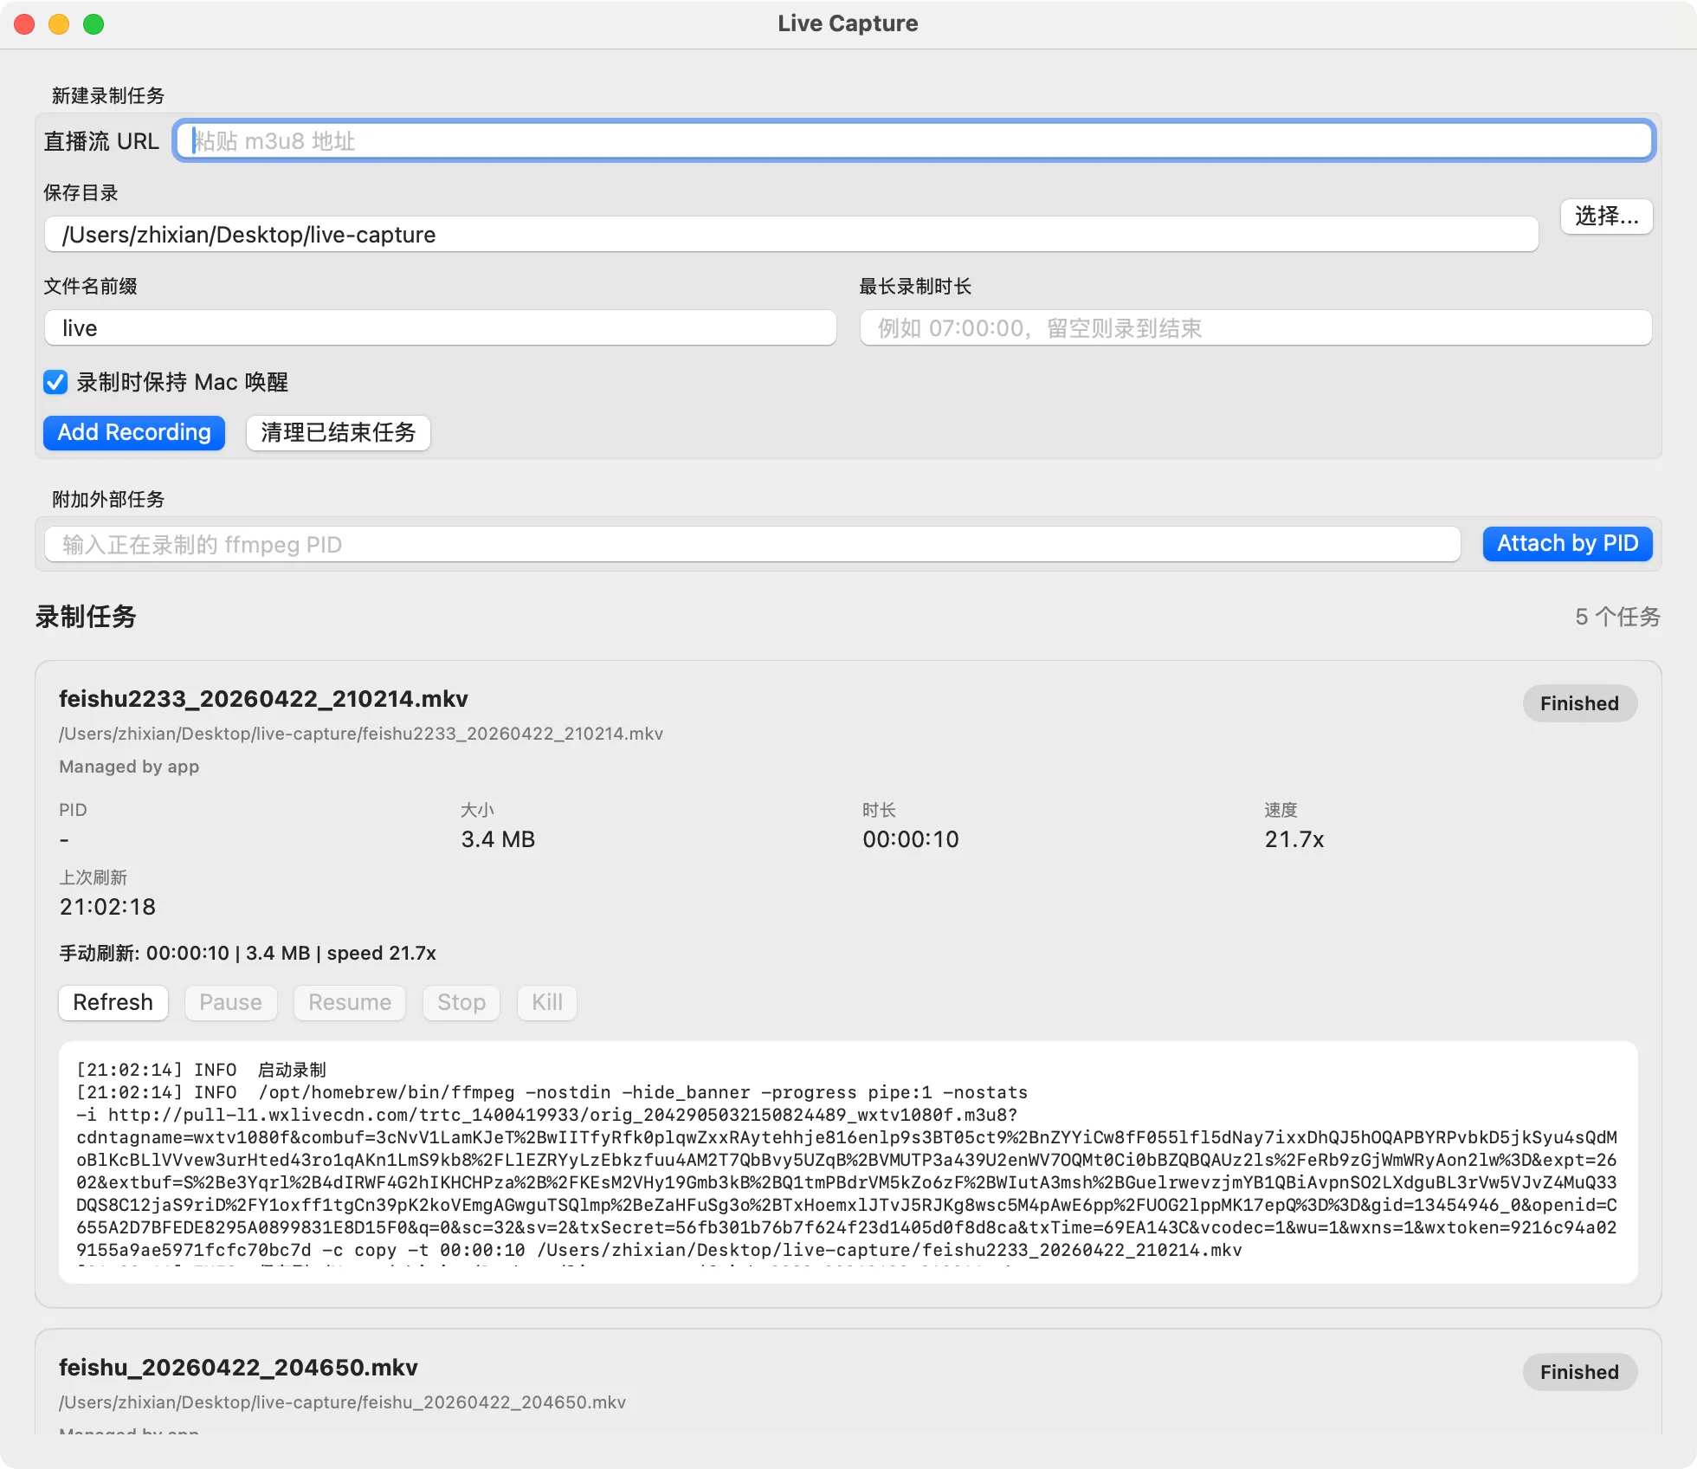Click Finished badge of feishu_20260422_204650.mkv
Viewport: 1697px width, 1469px height.
[1579, 1372]
